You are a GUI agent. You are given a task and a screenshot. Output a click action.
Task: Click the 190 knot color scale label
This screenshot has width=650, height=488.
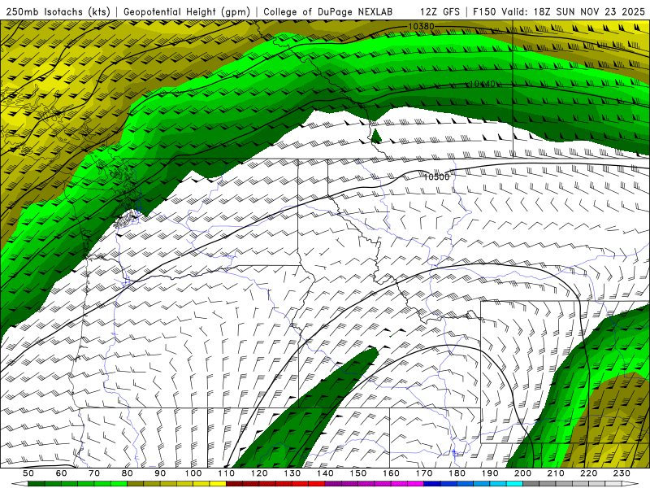pyautogui.click(x=490, y=473)
